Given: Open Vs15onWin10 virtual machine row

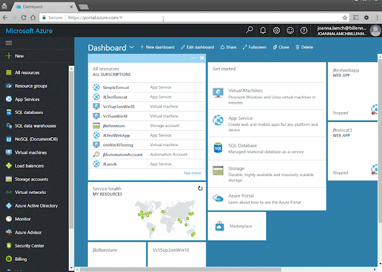Looking at the screenshot, I should coord(147,116).
